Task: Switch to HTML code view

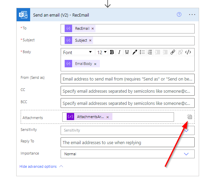Action: pos(188,52)
